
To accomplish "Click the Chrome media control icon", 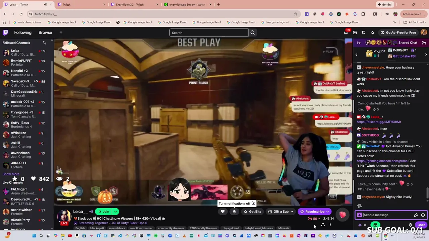I will [x=387, y=14].
